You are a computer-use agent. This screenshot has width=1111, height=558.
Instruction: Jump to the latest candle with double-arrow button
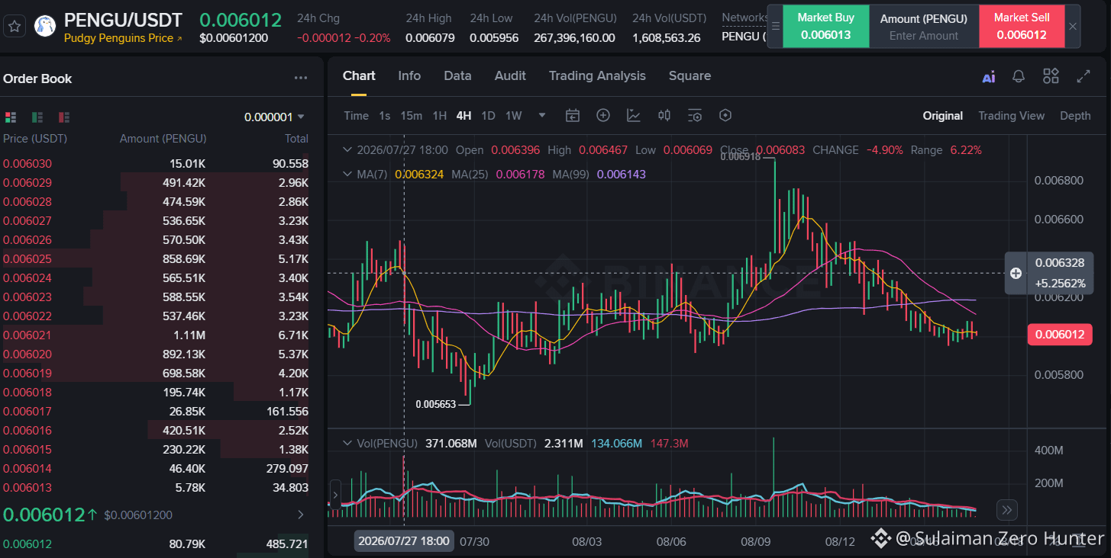[x=1007, y=510]
